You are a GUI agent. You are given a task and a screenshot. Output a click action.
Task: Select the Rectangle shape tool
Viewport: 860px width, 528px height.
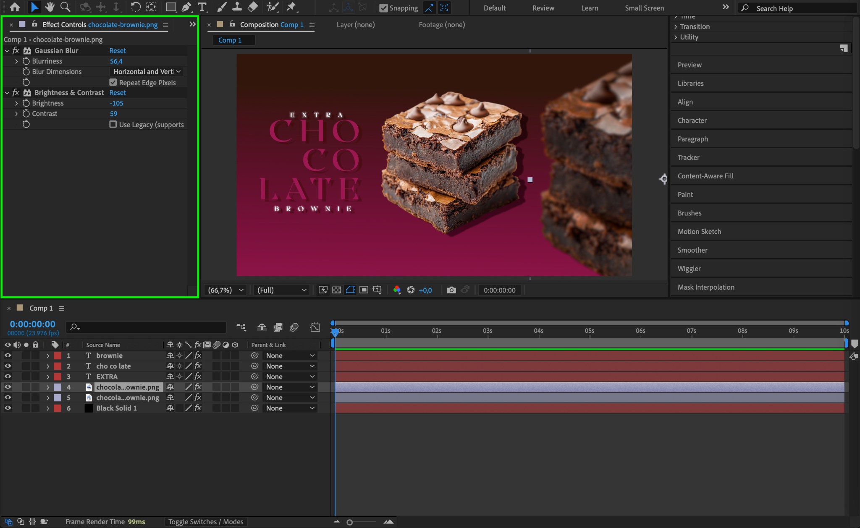tap(170, 7)
